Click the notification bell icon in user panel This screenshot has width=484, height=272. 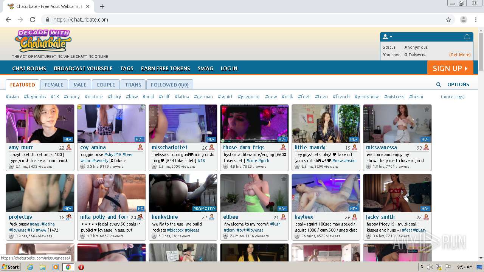467,37
